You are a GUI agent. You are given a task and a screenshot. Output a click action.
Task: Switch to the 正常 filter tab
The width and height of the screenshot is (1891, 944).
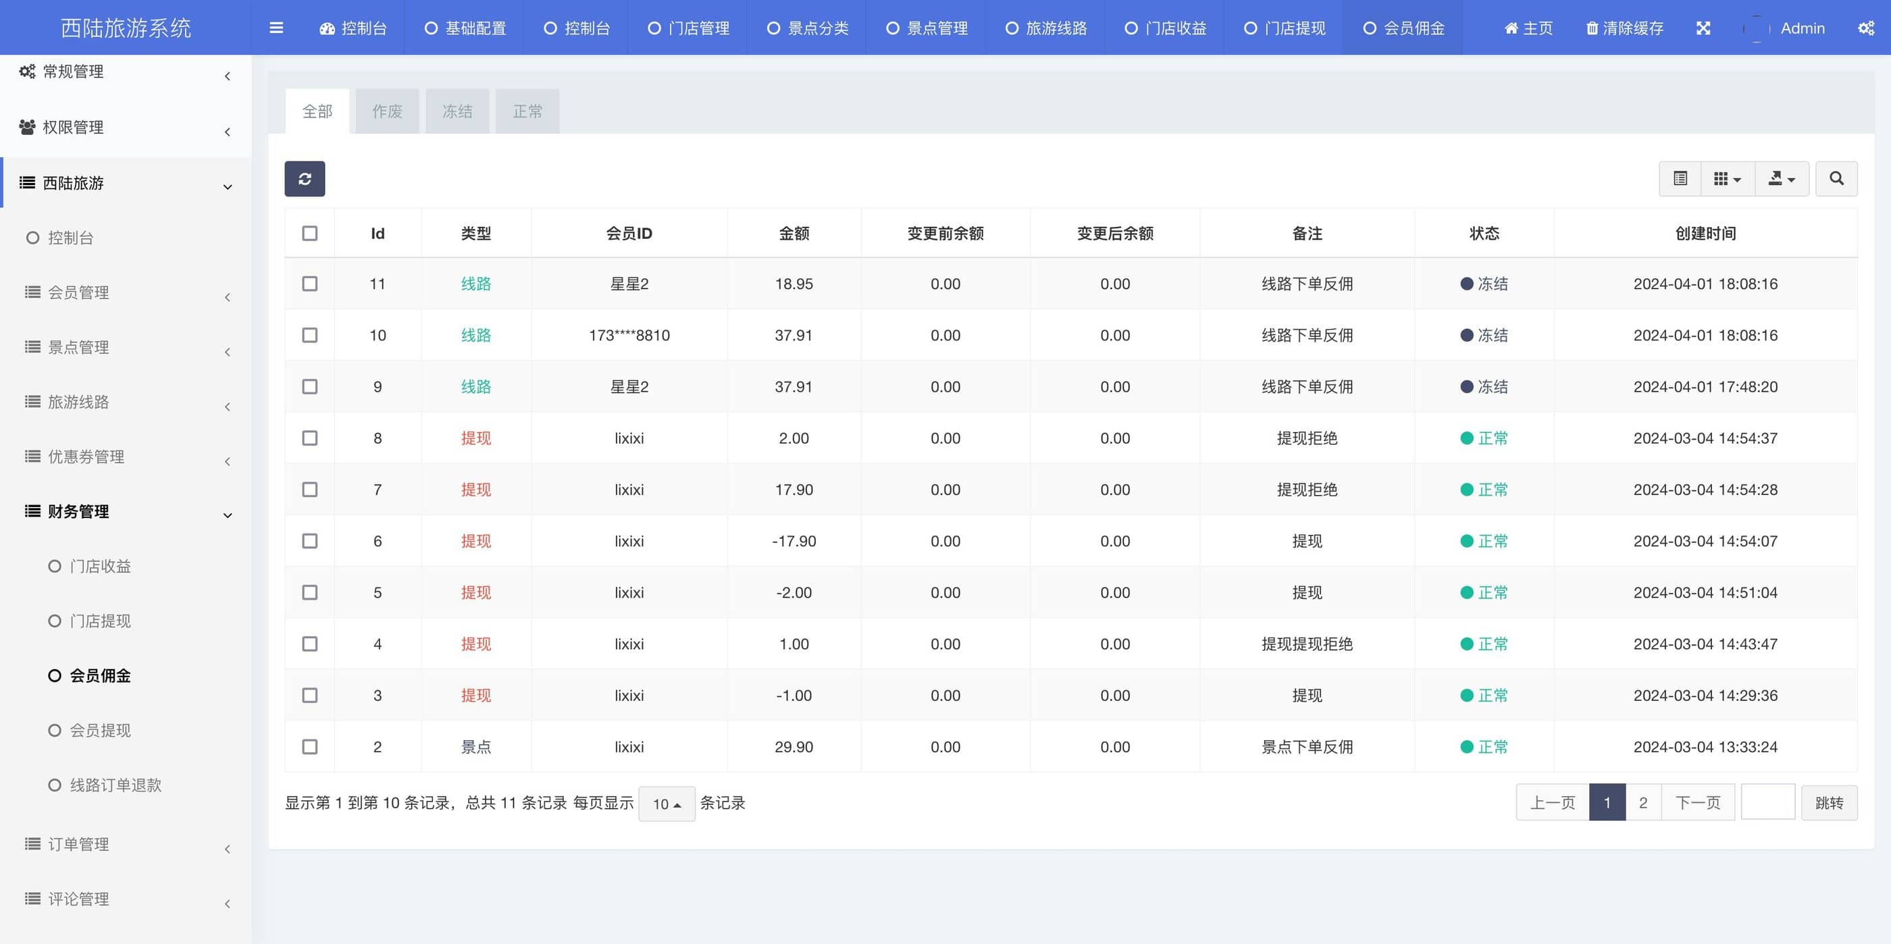(x=527, y=111)
